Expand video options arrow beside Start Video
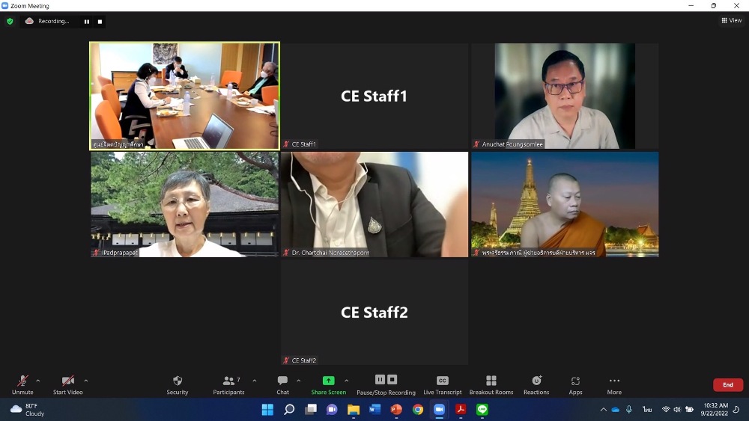The image size is (749, 421). click(86, 381)
